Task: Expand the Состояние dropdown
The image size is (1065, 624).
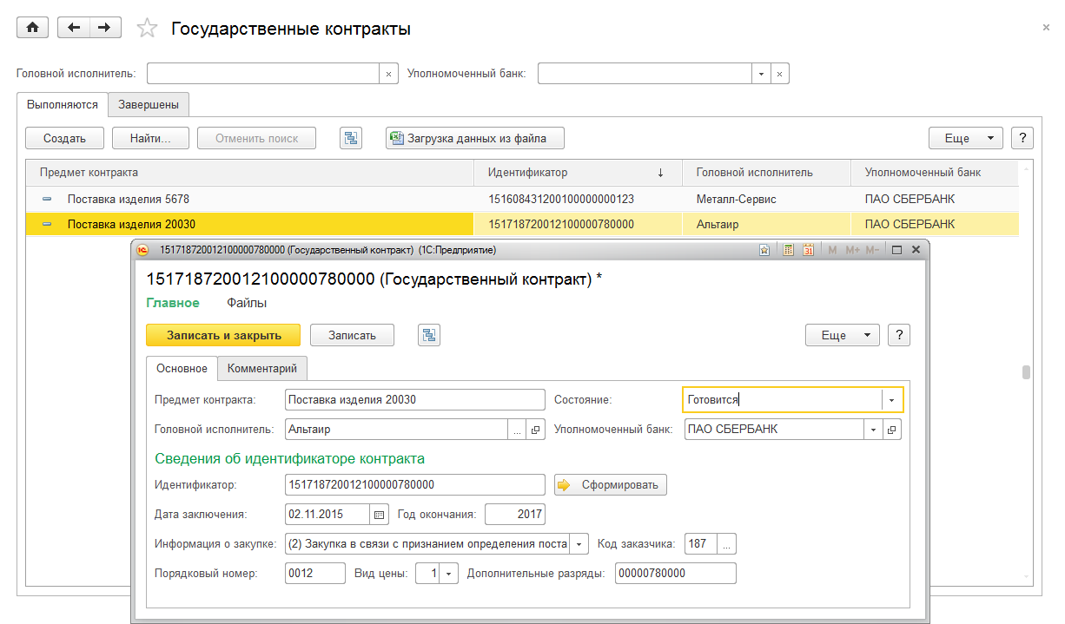Action: (892, 400)
